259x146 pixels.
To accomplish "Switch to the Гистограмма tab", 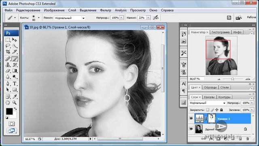I will pos(221,32).
